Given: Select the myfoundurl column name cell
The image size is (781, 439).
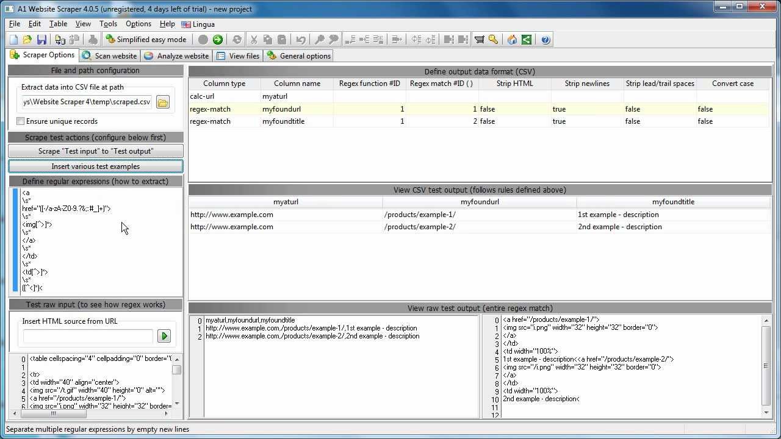Looking at the screenshot, I should (x=297, y=109).
